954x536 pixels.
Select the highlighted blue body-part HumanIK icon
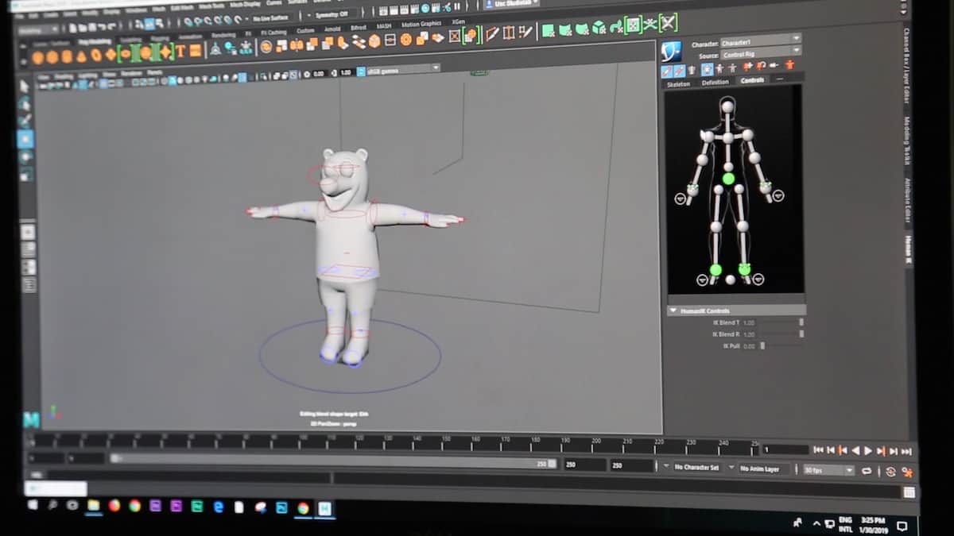[707, 69]
